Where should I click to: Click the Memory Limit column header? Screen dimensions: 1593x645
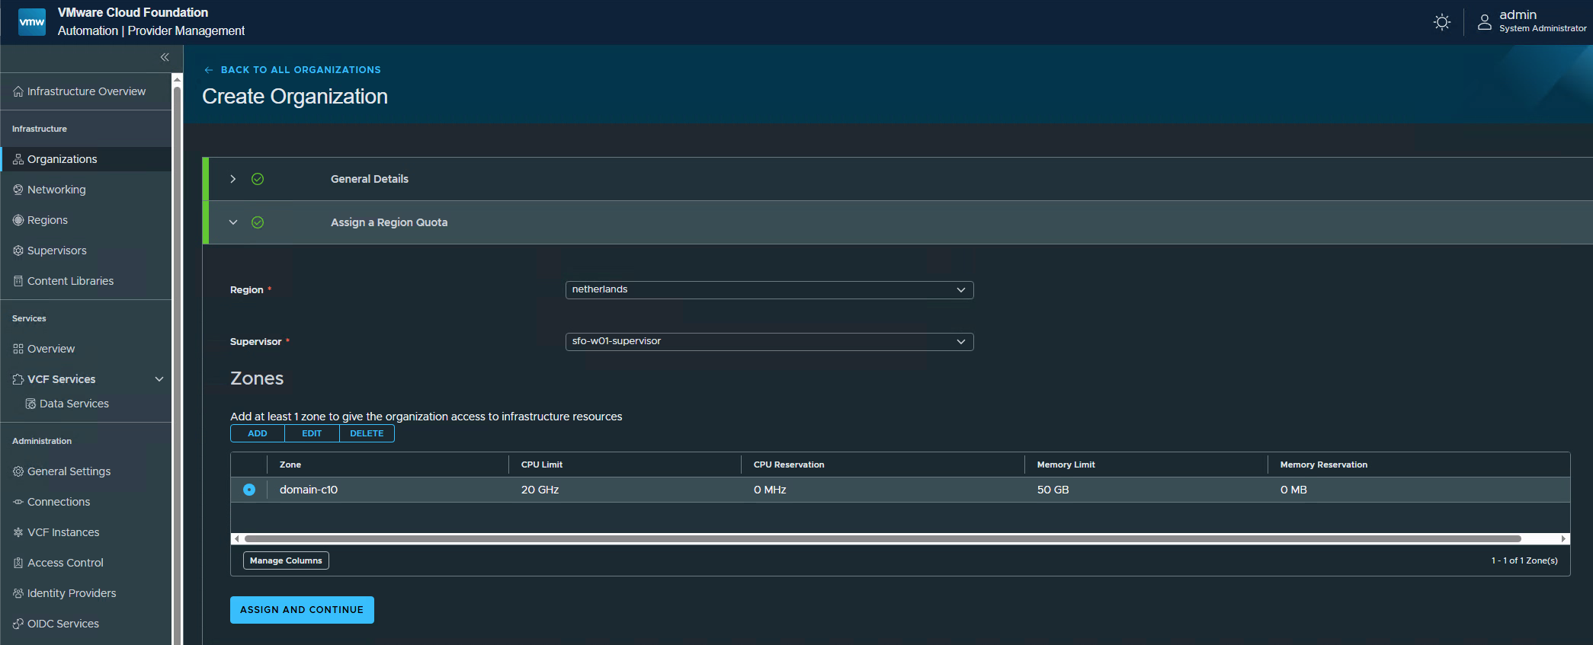pyautogui.click(x=1066, y=465)
